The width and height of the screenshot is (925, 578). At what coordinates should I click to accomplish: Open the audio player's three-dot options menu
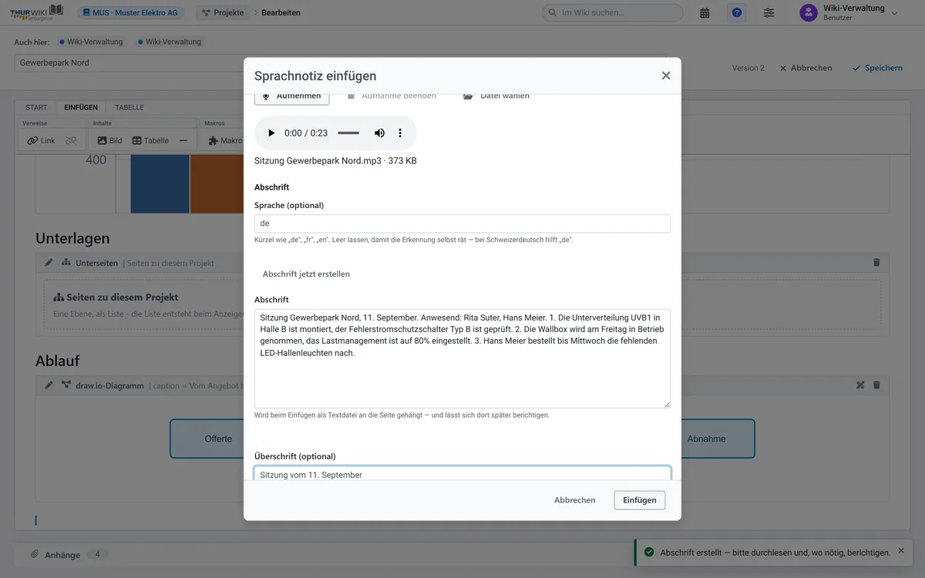click(400, 133)
